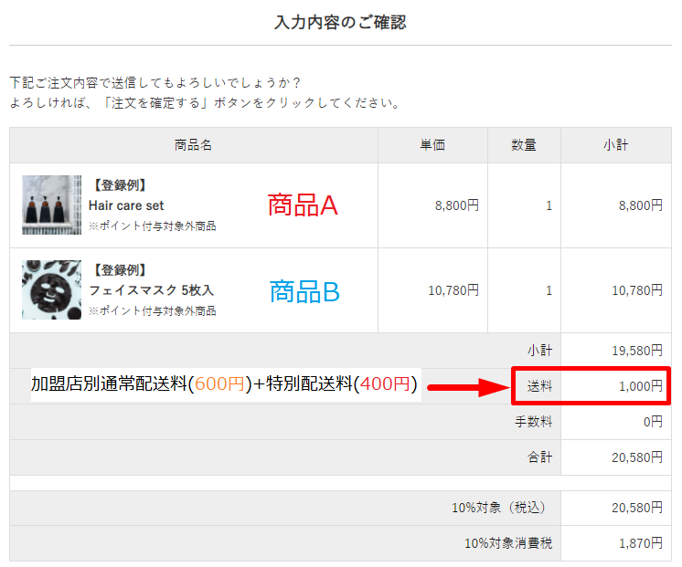Click the 1,870円 consumption tax amount
Image resolution: width=682 pixels, height=567 pixels.
pos(640,543)
